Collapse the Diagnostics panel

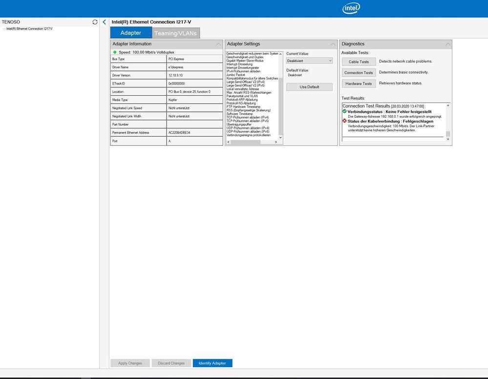pos(448,44)
